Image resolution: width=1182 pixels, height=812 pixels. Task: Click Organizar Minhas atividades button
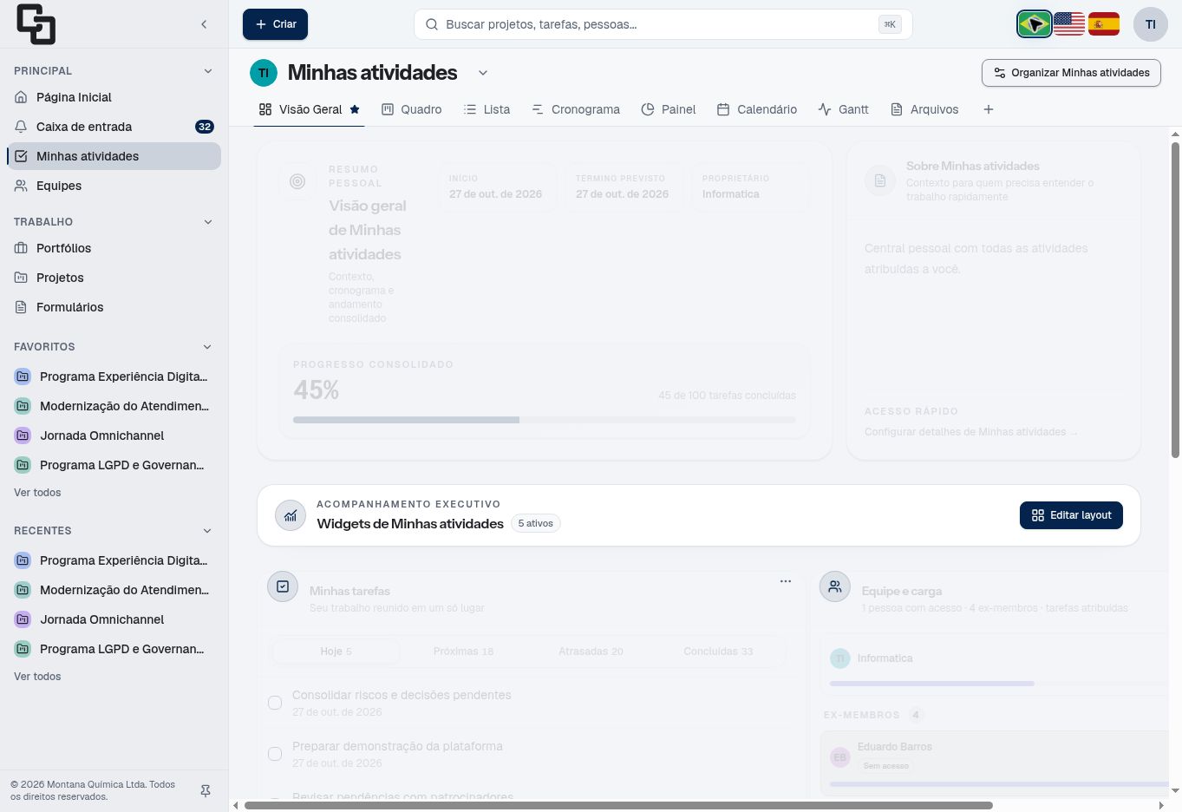click(x=1071, y=73)
